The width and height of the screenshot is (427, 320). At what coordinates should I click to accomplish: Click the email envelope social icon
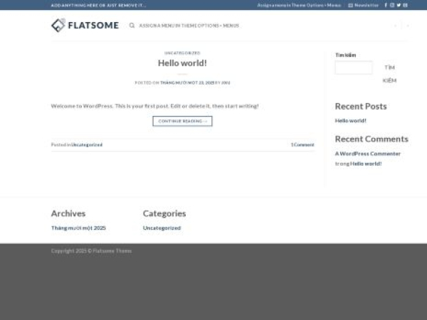point(406,5)
